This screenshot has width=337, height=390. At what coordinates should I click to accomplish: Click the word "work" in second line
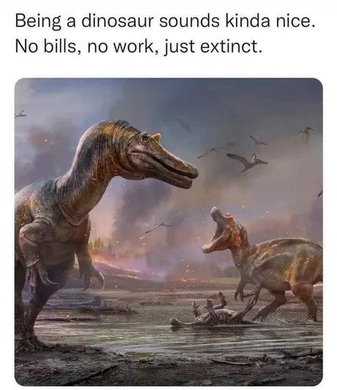pyautogui.click(x=134, y=46)
